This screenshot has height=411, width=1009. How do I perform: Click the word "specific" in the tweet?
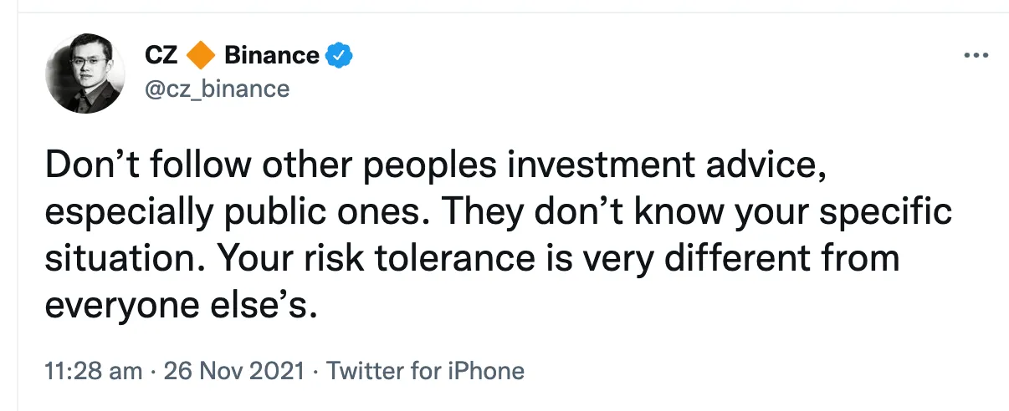pos(889,212)
